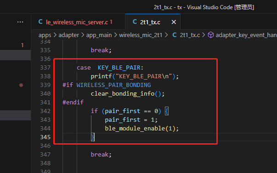Click the C file icon in breadcrumb
The height and width of the screenshot is (173, 277).
(175, 35)
